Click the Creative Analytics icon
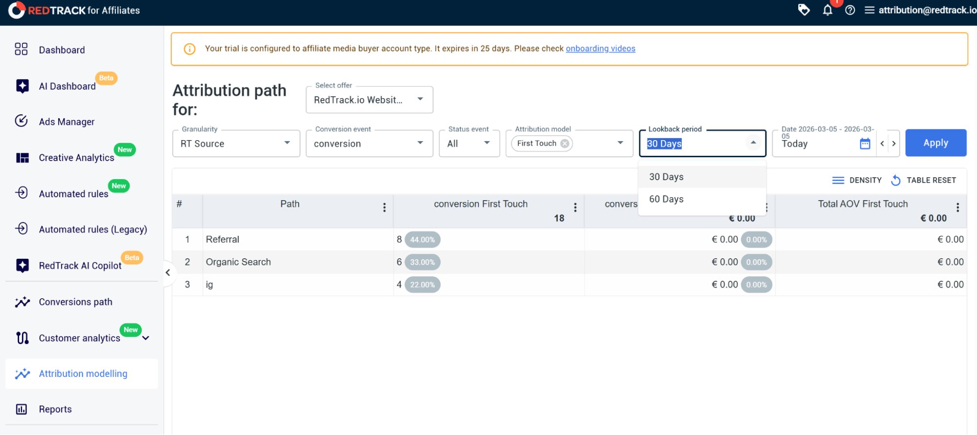977x435 pixels. pyautogui.click(x=22, y=158)
